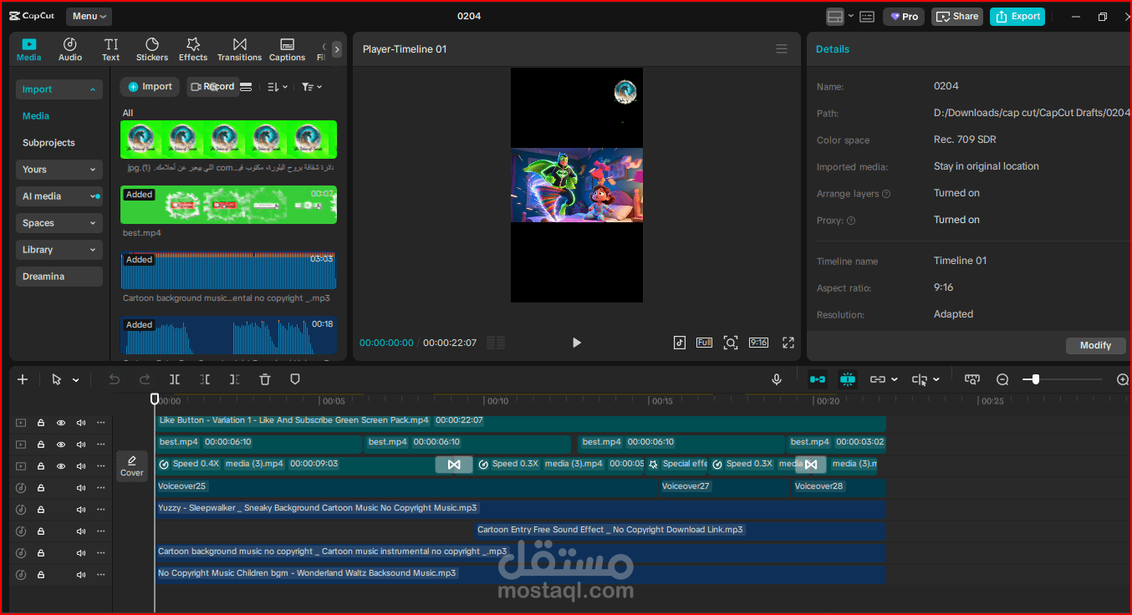
Task: Open the Captions tab
Action: pyautogui.click(x=287, y=49)
